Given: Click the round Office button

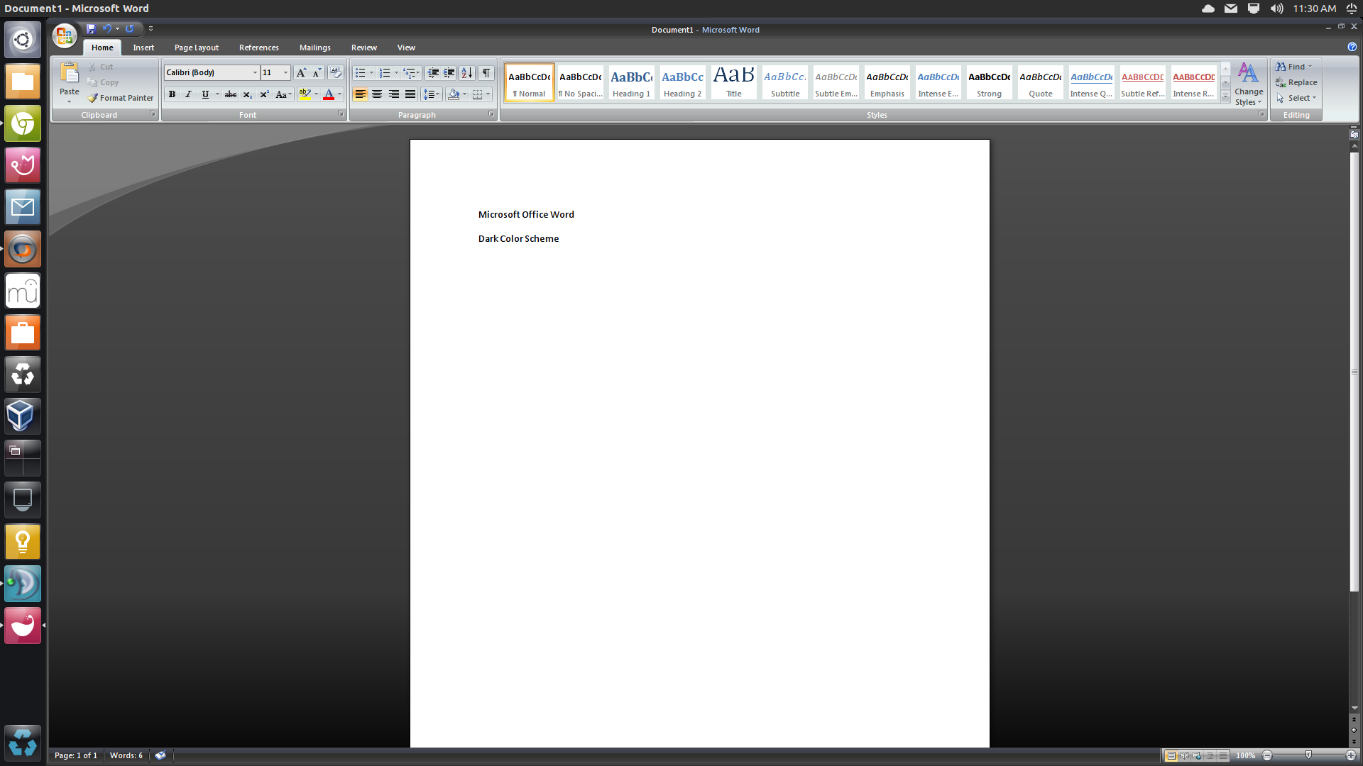Looking at the screenshot, I should click(x=65, y=35).
